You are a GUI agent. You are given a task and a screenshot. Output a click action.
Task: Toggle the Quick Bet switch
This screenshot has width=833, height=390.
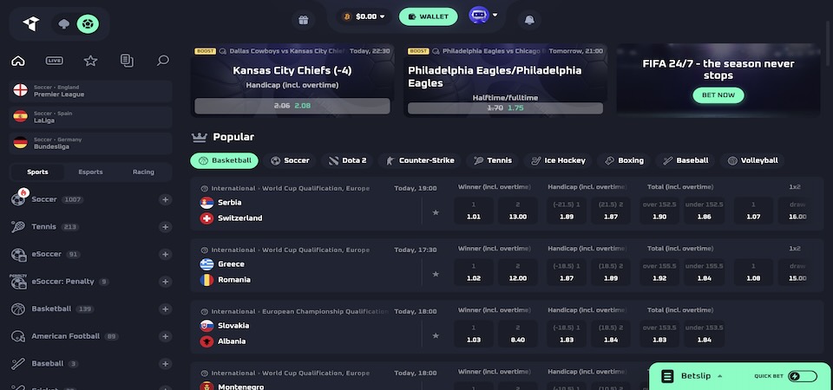tap(803, 376)
